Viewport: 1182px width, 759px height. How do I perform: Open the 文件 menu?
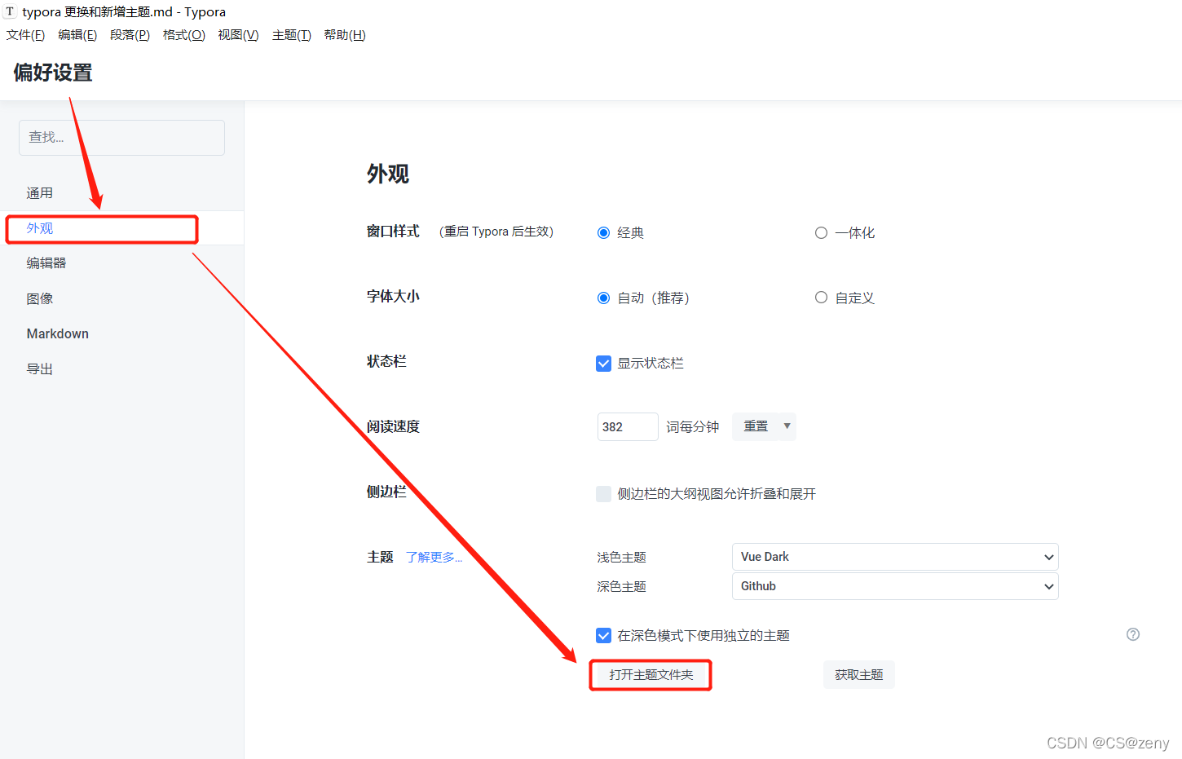[24, 34]
